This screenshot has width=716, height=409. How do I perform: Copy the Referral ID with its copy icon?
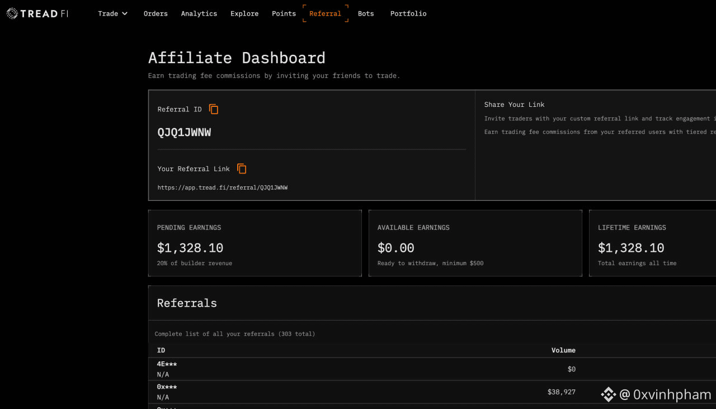[214, 109]
